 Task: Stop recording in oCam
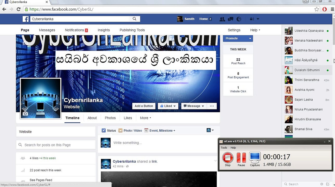pyautogui.click(x=228, y=159)
